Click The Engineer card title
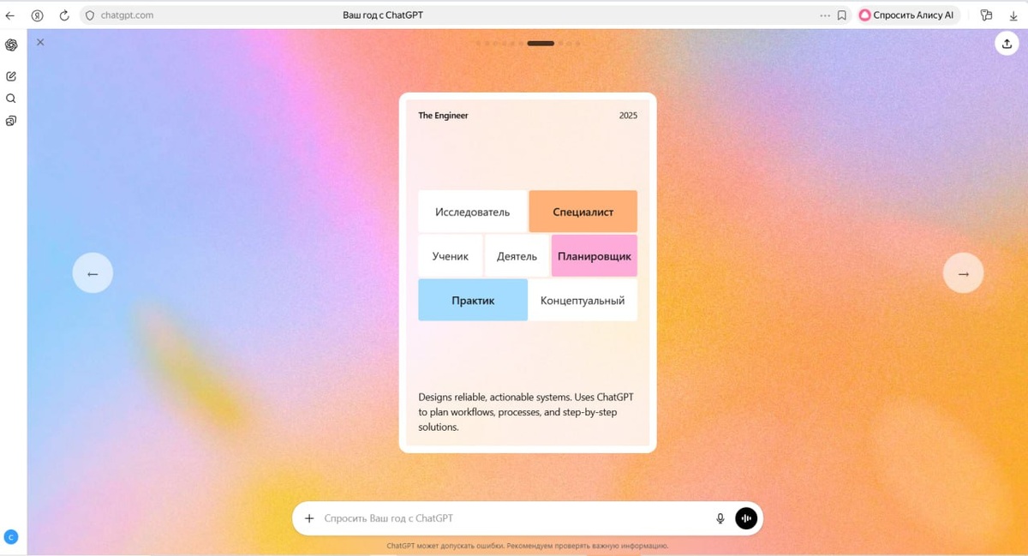Viewport: 1028px width, 556px height. pos(443,116)
